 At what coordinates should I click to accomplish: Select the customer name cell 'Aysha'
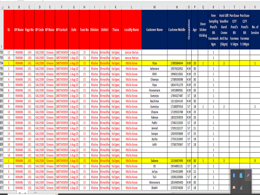coord(154,139)
